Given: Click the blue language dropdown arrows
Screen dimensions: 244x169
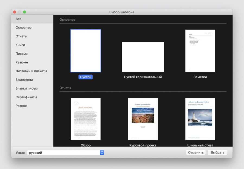Looking at the screenshot, I should click(x=102, y=152).
